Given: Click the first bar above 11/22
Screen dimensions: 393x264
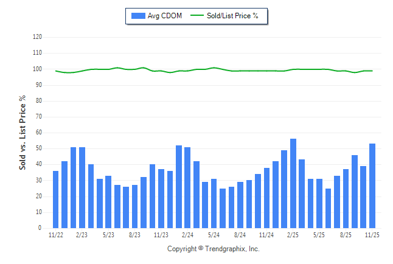Looking at the screenshot, I should pyautogui.click(x=55, y=200).
